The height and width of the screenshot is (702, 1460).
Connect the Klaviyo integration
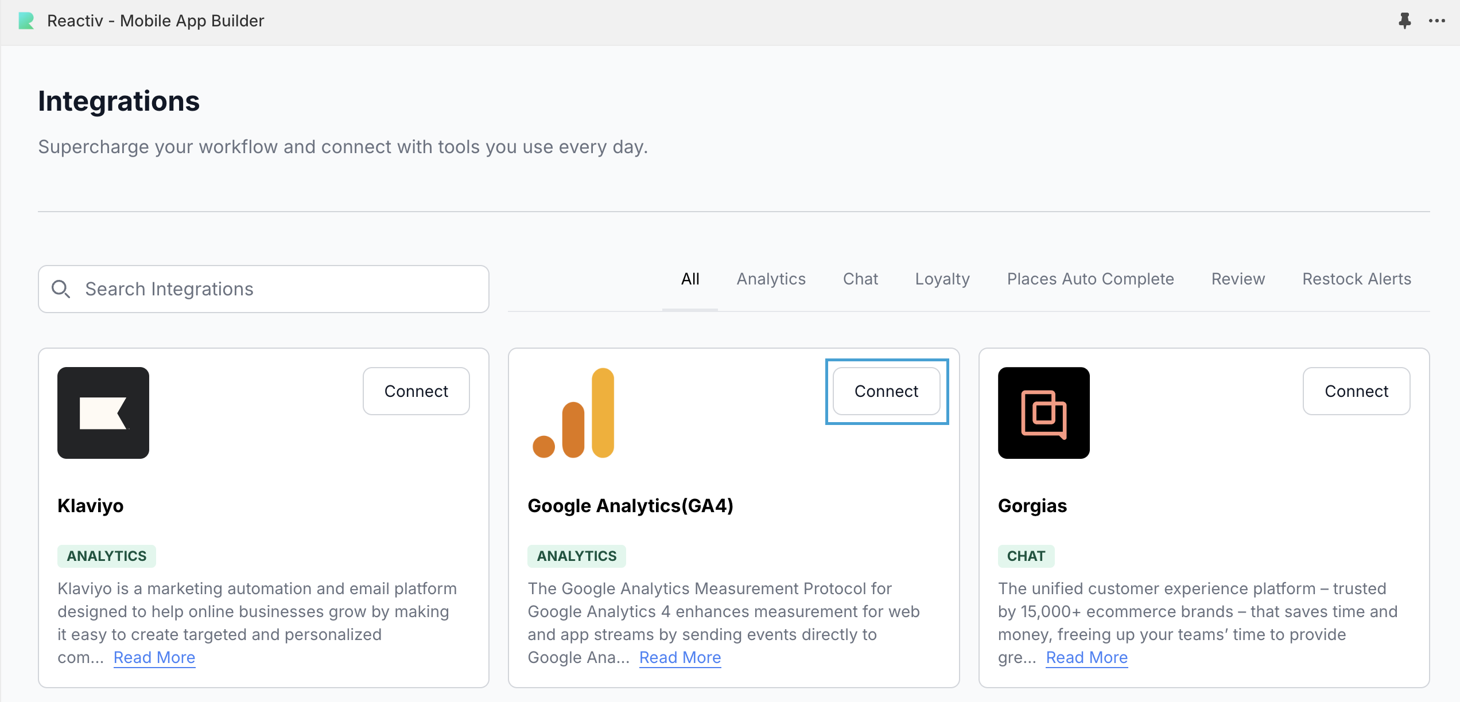[416, 391]
